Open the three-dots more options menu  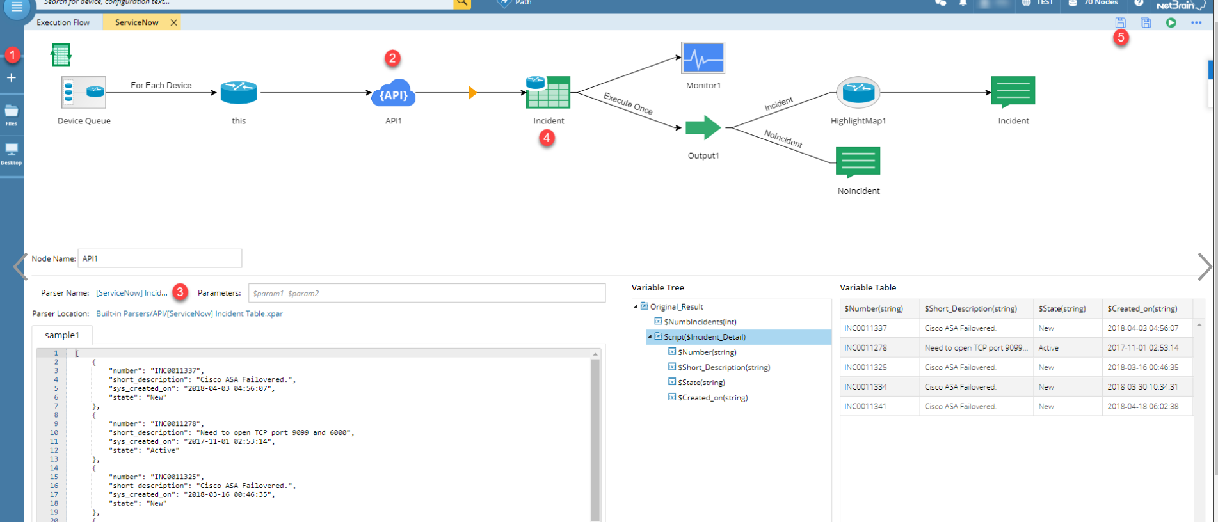point(1196,22)
